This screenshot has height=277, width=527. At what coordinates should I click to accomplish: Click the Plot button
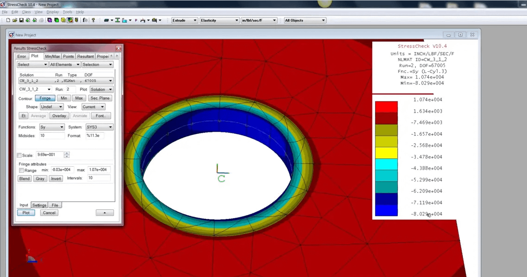(x=25, y=213)
